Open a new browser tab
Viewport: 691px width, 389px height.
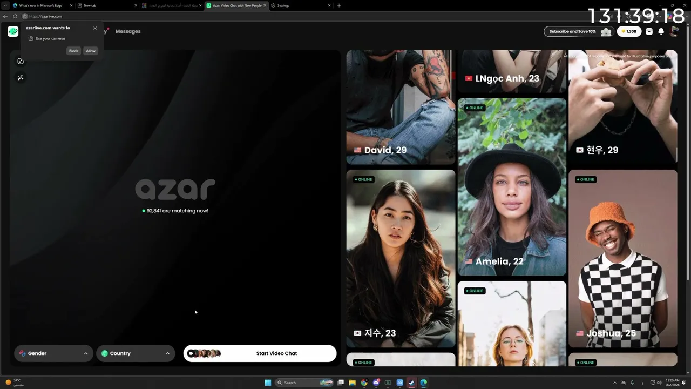(339, 5)
